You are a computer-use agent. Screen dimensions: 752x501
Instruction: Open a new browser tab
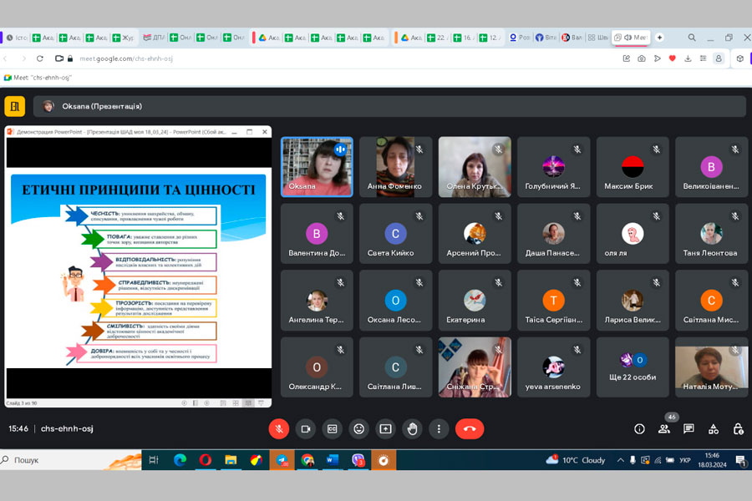[659, 38]
